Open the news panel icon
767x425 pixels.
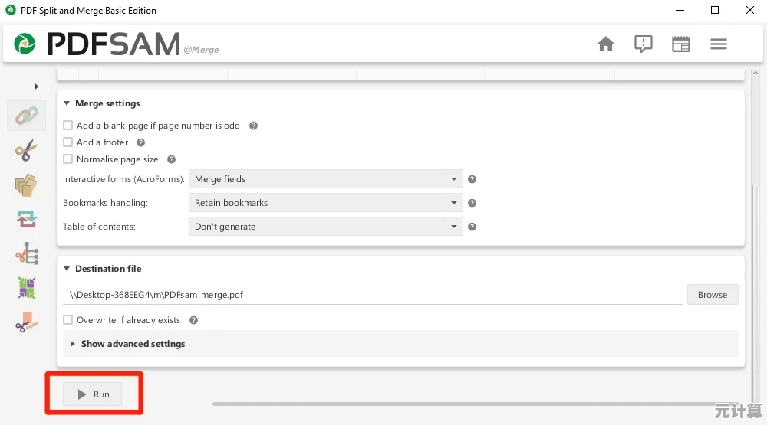[680, 44]
